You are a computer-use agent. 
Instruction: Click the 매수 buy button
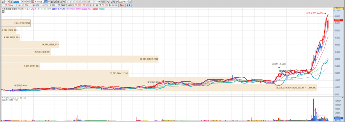(x=122, y=5)
